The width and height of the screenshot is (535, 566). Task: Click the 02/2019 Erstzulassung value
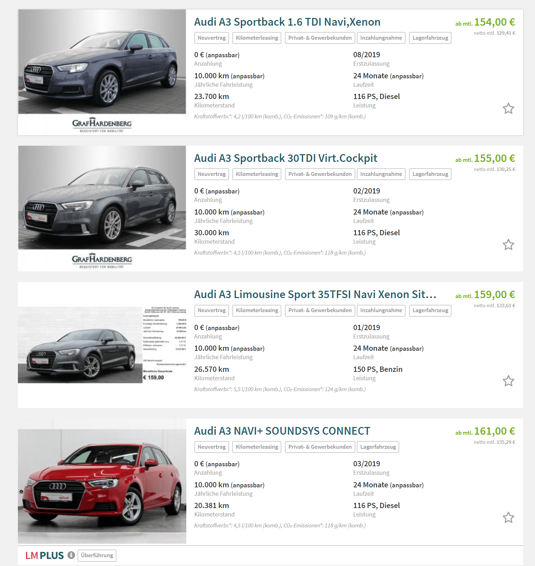pyautogui.click(x=367, y=191)
